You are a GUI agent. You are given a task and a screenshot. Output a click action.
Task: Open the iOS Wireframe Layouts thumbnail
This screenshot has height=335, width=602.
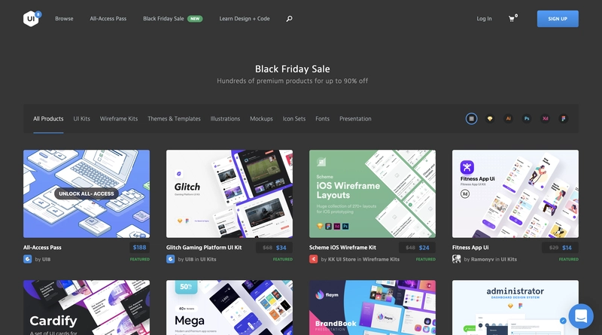tap(372, 193)
